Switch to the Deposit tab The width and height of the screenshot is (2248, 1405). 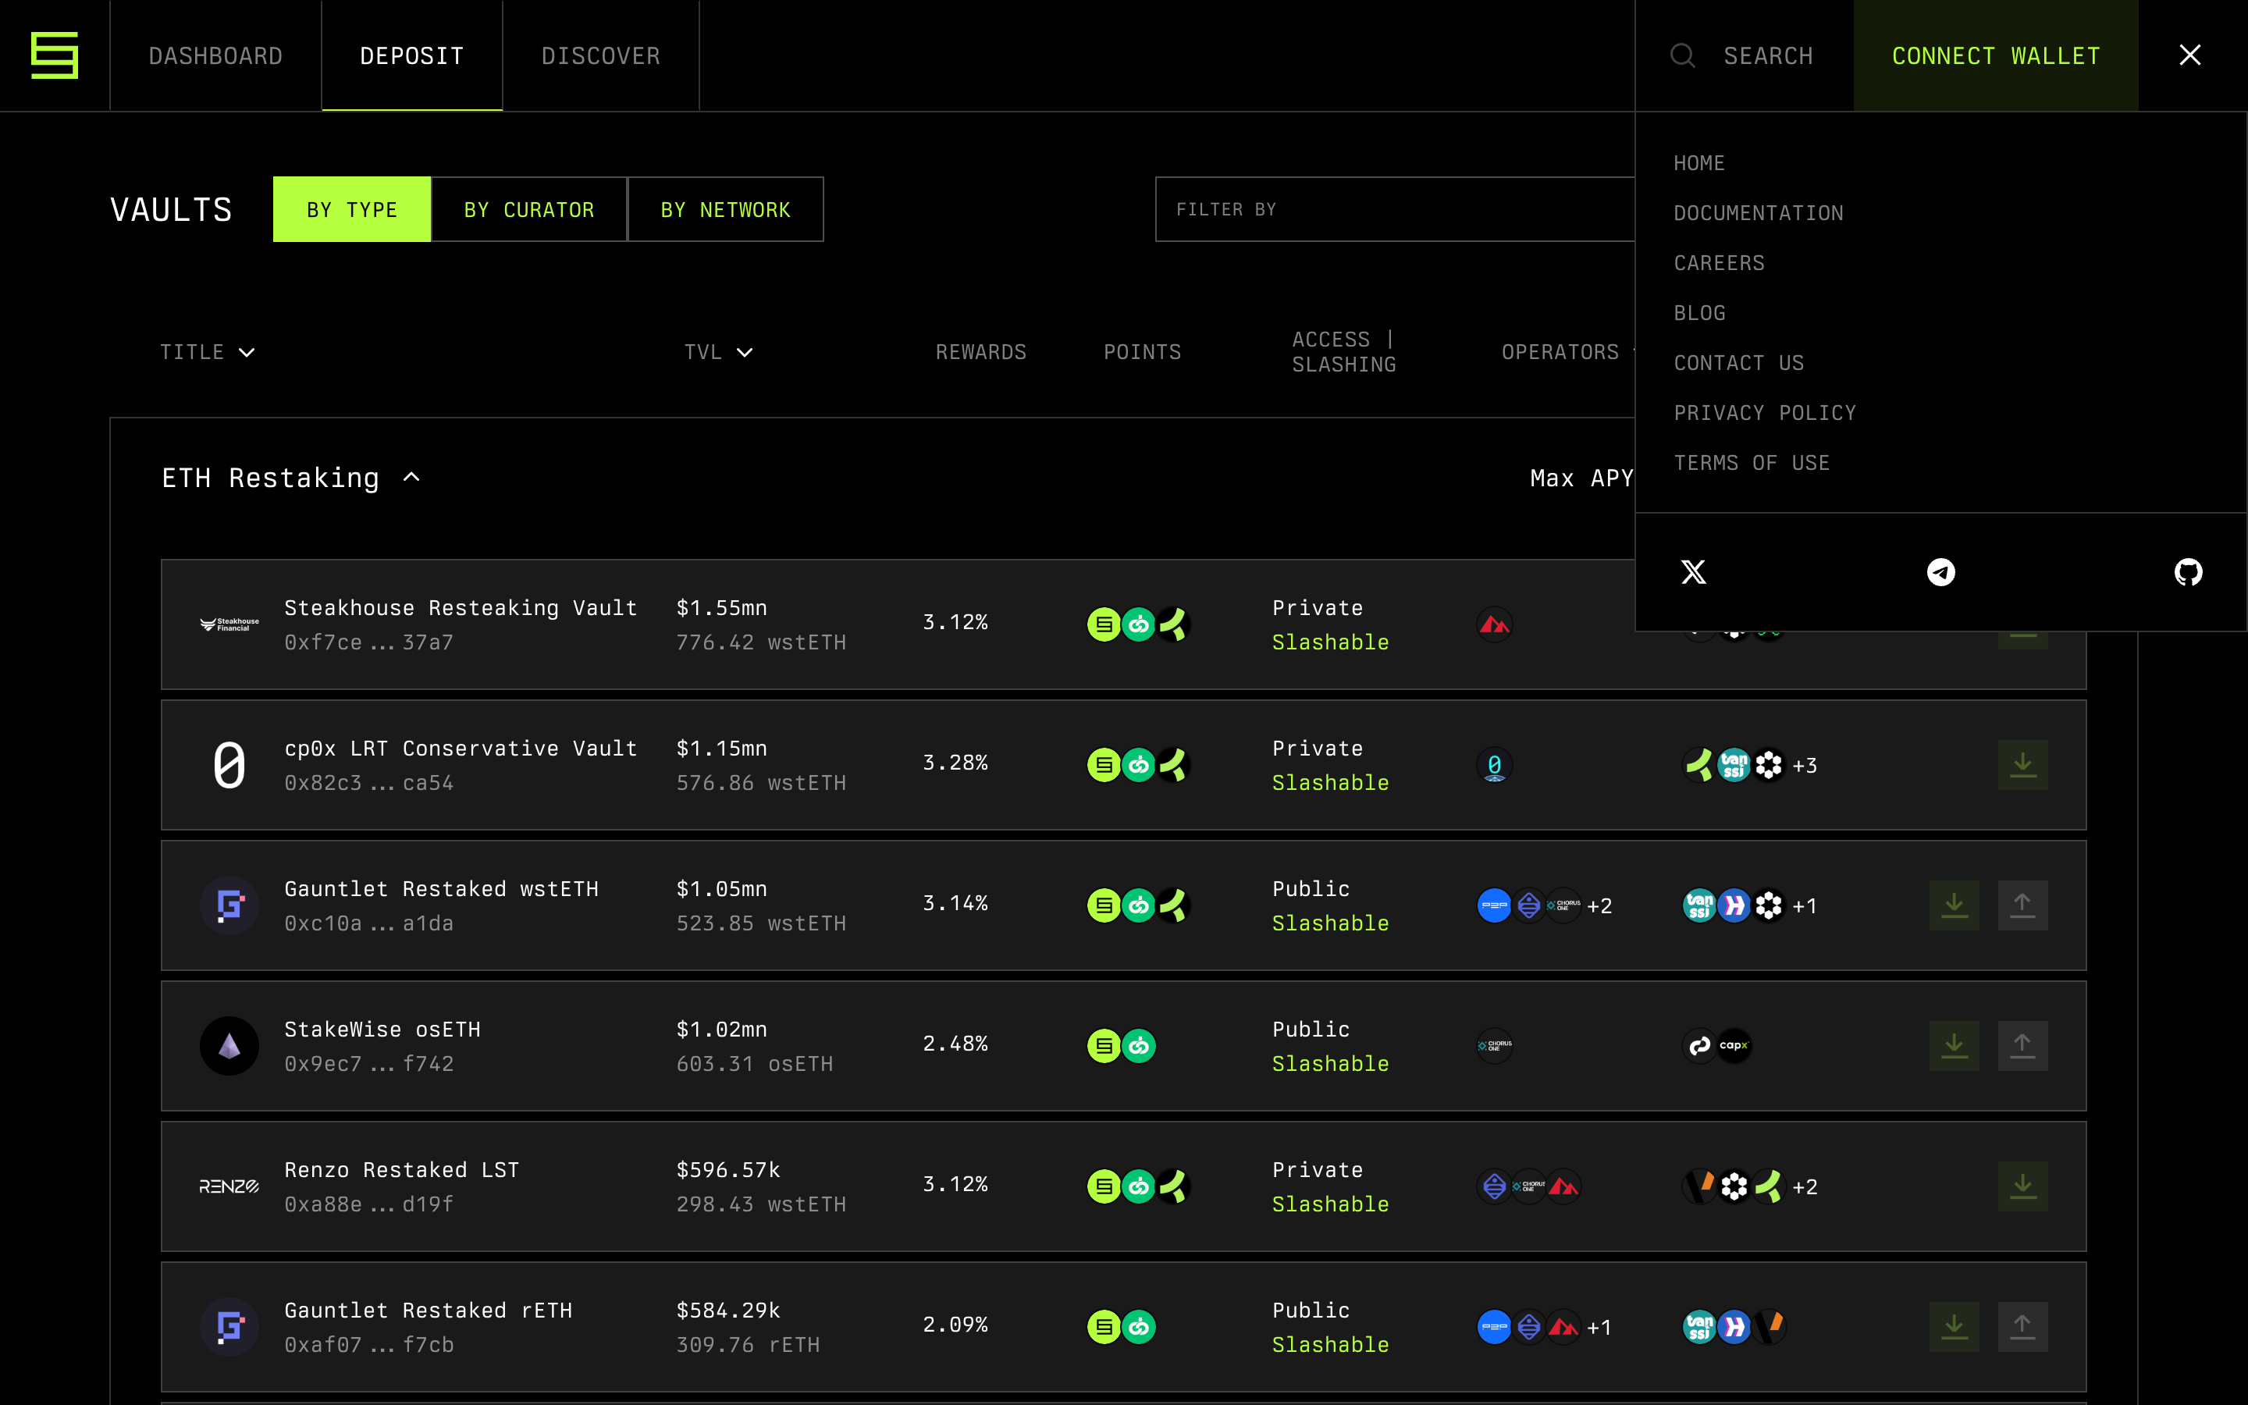coord(412,55)
